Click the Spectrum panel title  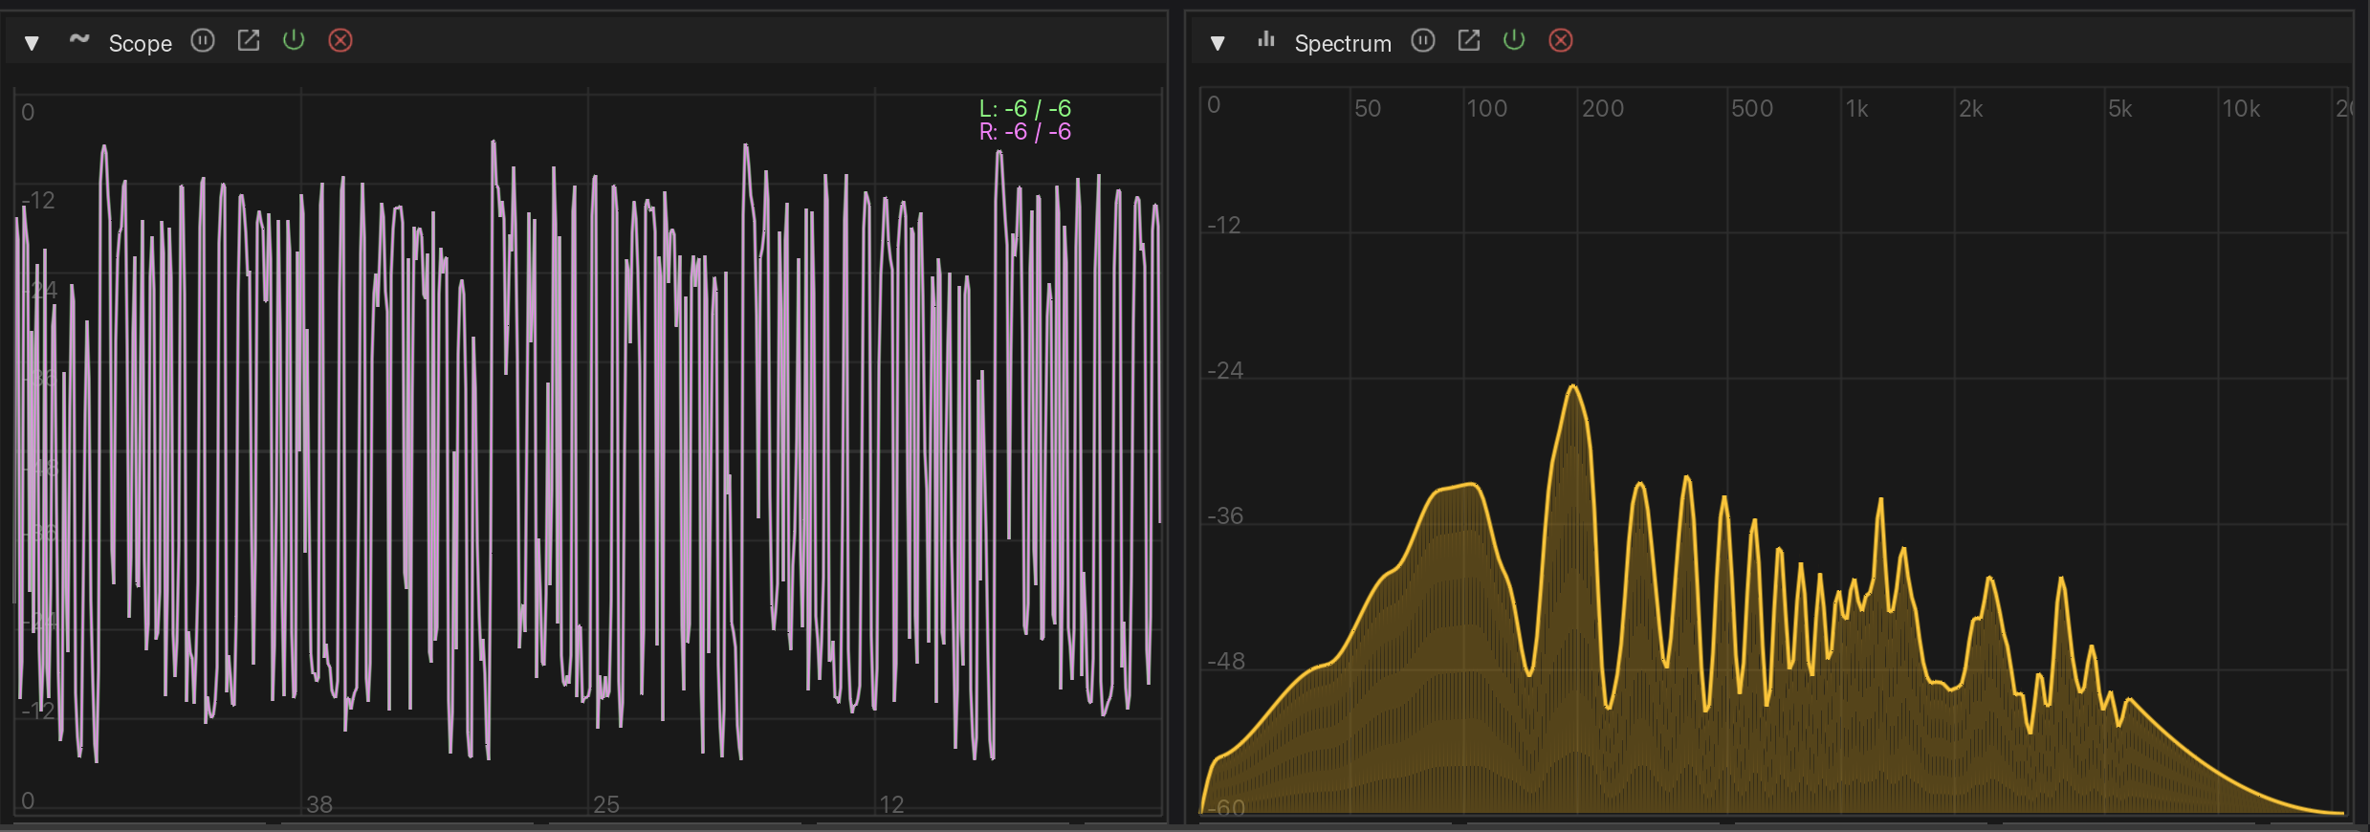1343,43
